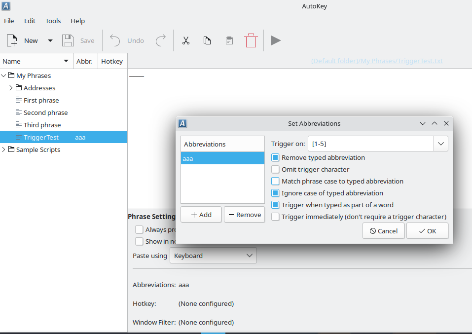Enable the Omit trigger character checkbox
The image size is (472, 334).
(x=275, y=169)
